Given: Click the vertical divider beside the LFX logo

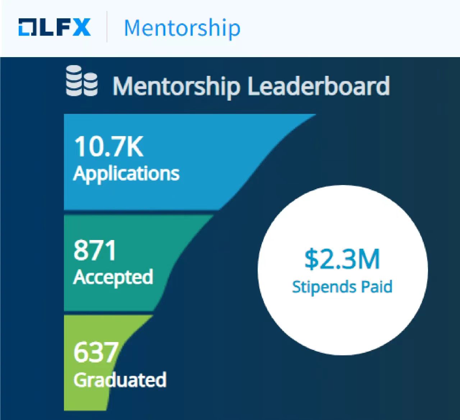Looking at the screenshot, I should tap(107, 27).
